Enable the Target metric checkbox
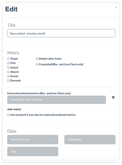The image size is (122, 165). pos(8,58)
